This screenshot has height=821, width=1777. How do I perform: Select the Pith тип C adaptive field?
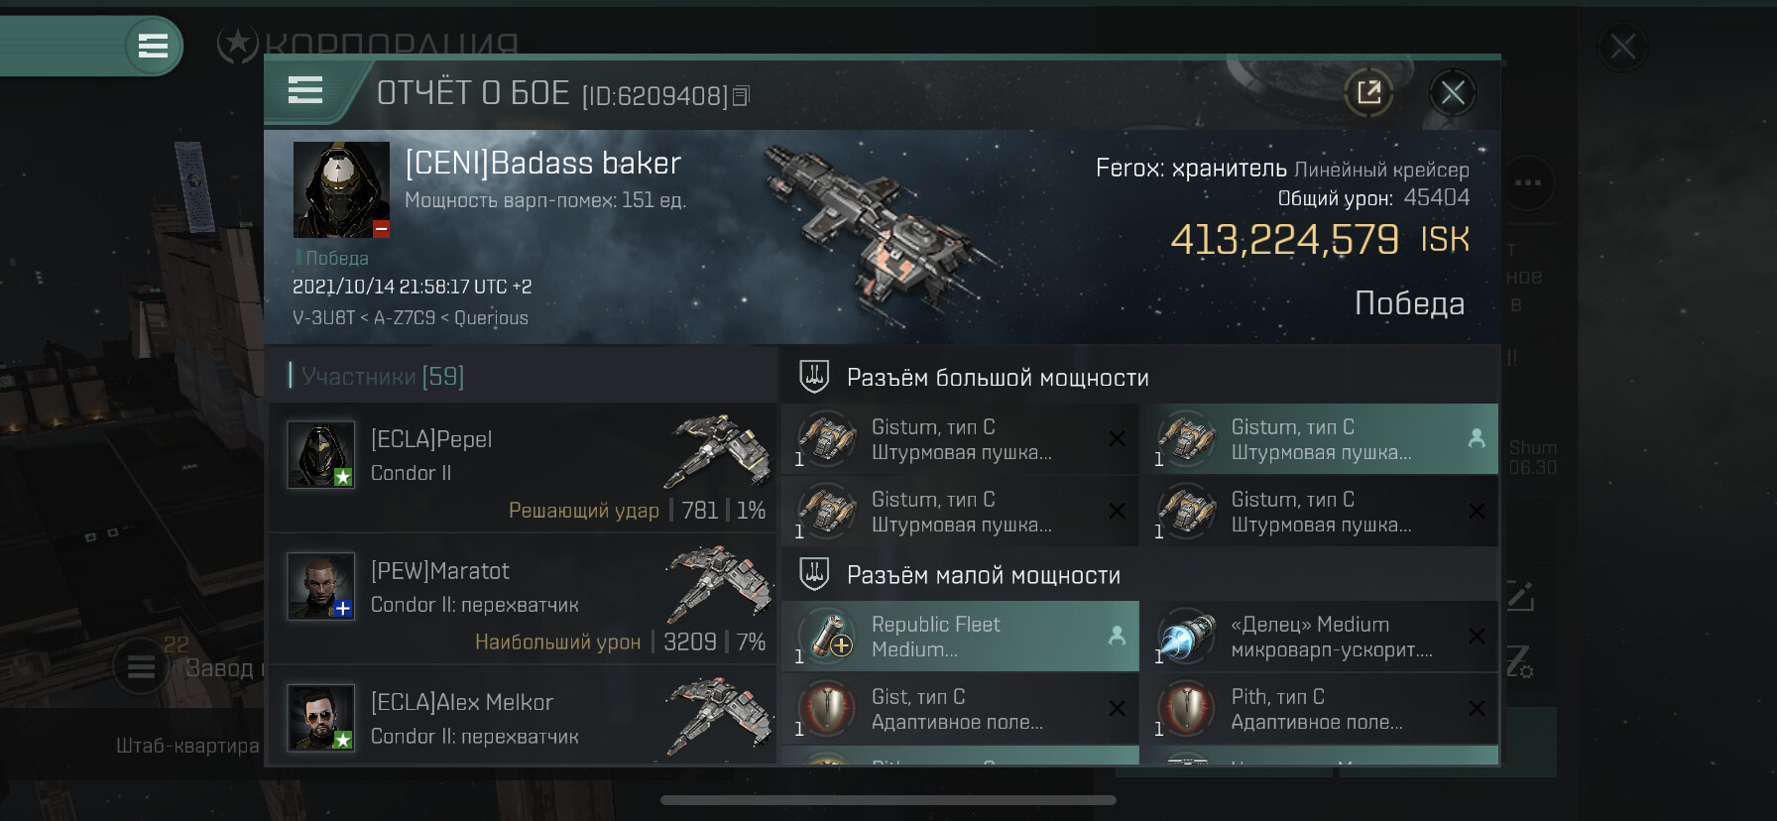[x=1319, y=709]
